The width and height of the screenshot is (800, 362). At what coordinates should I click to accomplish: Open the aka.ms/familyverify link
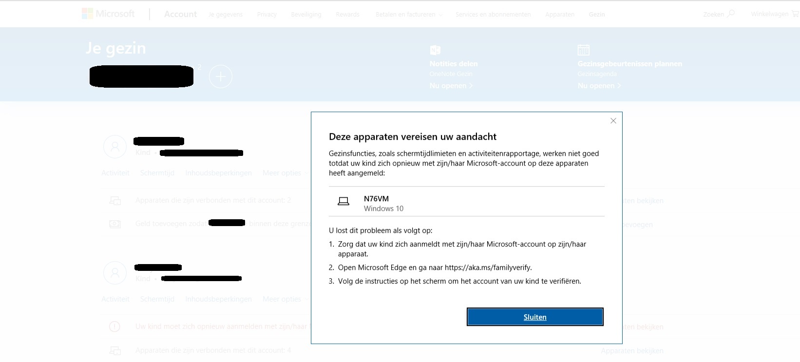point(489,267)
